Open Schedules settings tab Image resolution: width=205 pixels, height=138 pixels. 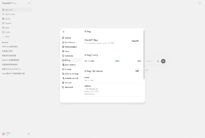coord(71,56)
